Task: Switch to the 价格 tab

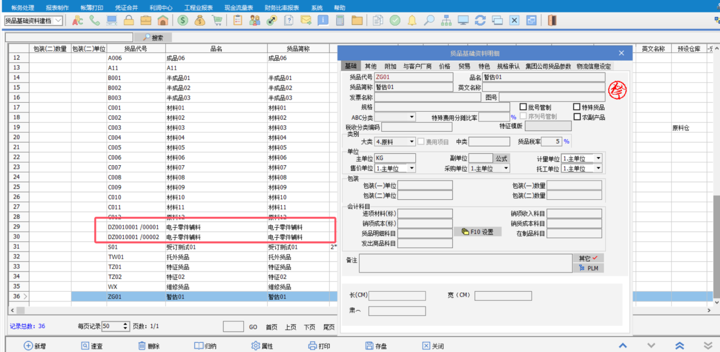Action: pos(445,66)
